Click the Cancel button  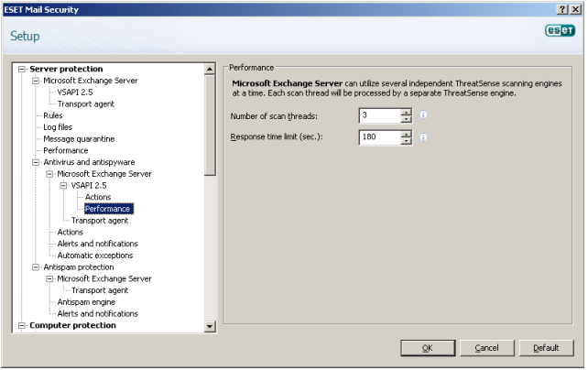click(486, 348)
